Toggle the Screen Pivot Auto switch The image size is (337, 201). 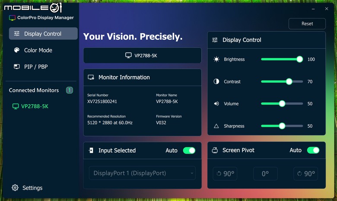[313, 150]
